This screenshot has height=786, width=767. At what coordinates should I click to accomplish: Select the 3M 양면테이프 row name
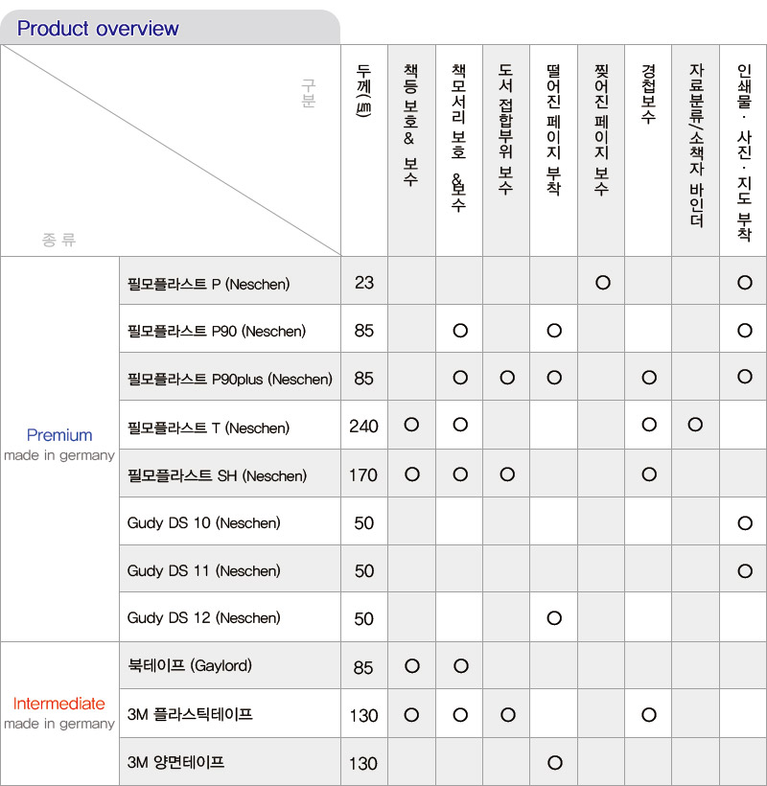pos(175,762)
